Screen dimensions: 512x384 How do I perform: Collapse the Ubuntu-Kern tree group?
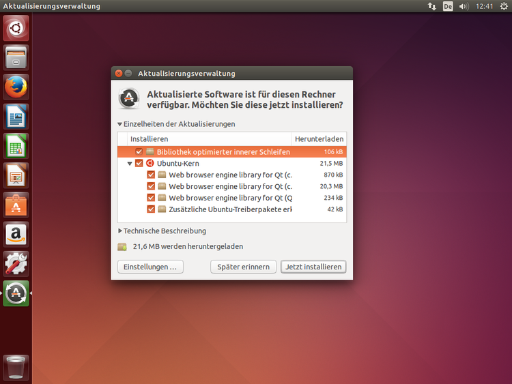pyautogui.click(x=130, y=164)
